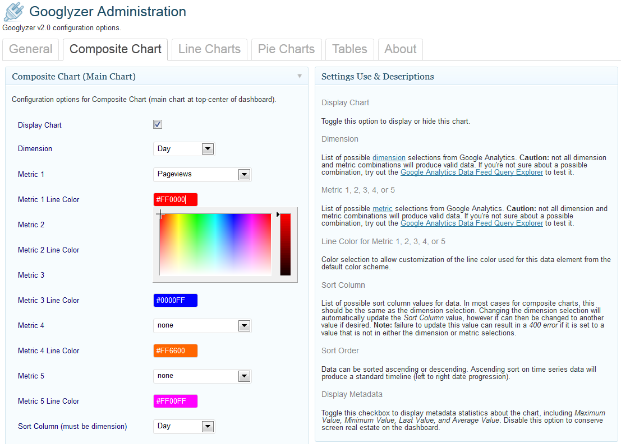Open Query Explorer link under Dimension section

tap(471, 172)
